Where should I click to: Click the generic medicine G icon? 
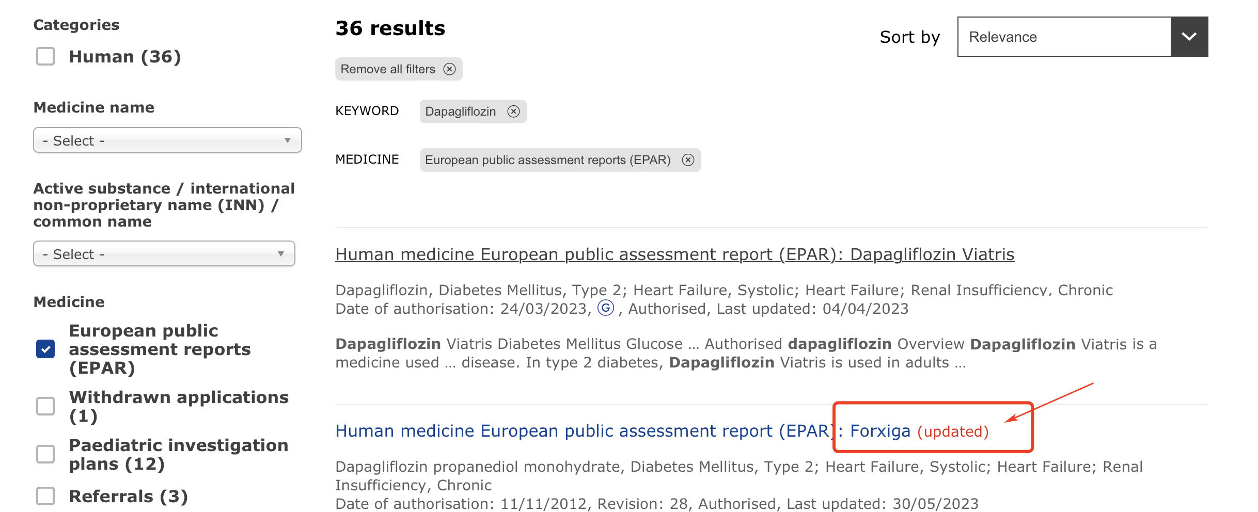coord(606,308)
